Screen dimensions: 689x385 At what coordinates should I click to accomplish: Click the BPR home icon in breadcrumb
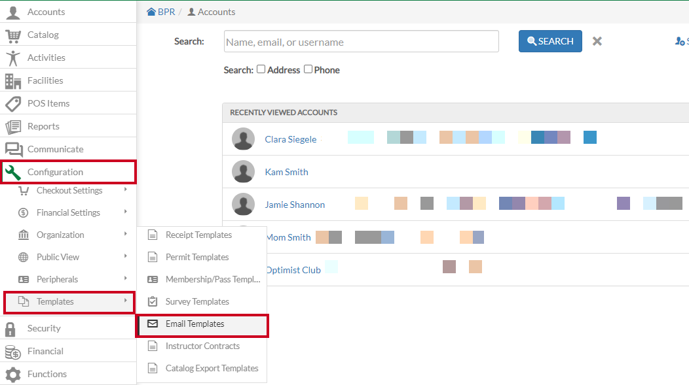click(151, 12)
